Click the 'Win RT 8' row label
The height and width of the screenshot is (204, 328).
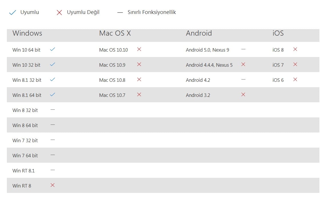tap(22, 186)
